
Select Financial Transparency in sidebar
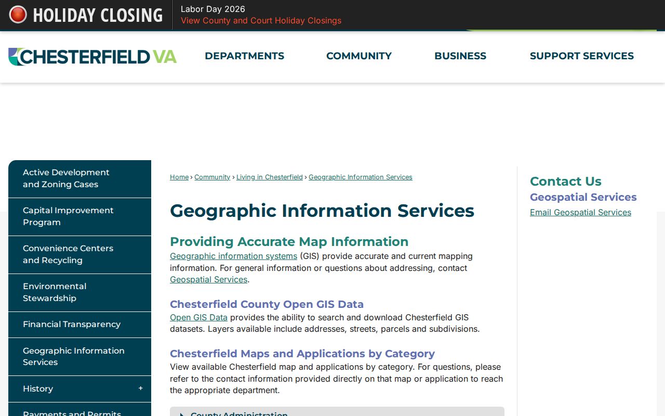(x=79, y=324)
